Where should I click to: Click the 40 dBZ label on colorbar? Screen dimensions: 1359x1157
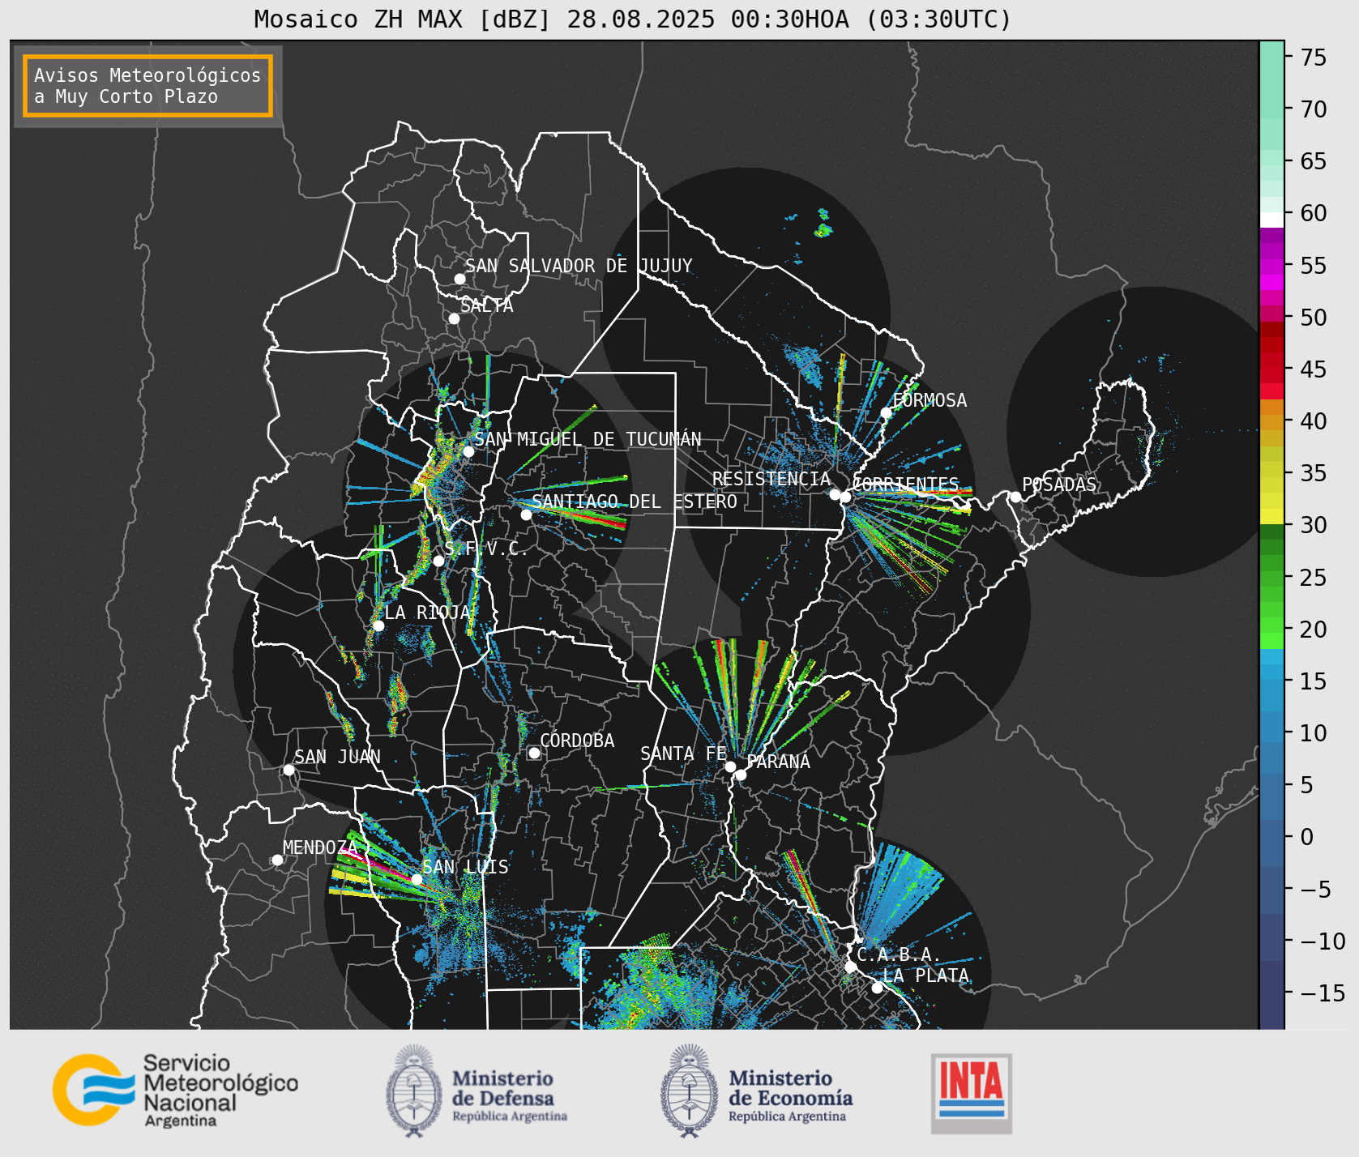[1313, 421]
